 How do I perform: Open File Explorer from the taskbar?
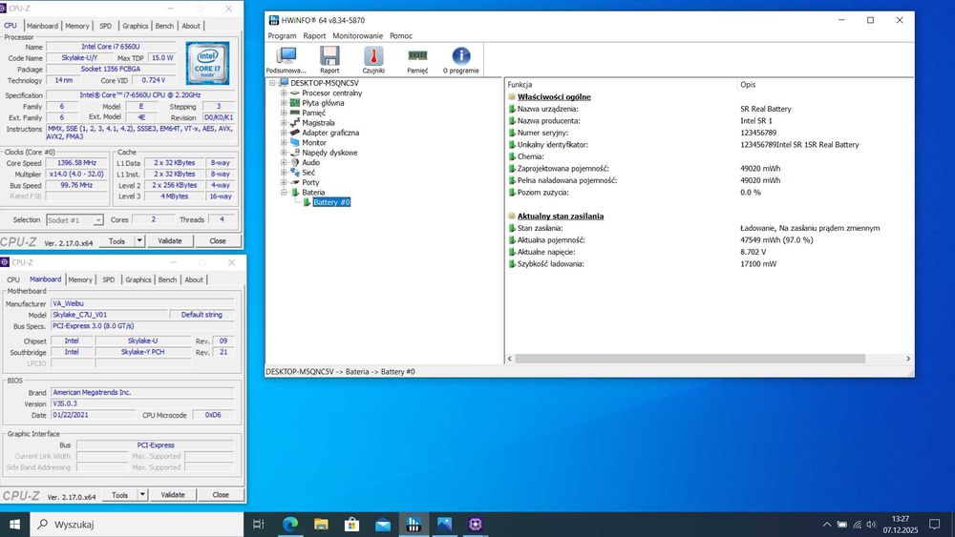coord(321,525)
